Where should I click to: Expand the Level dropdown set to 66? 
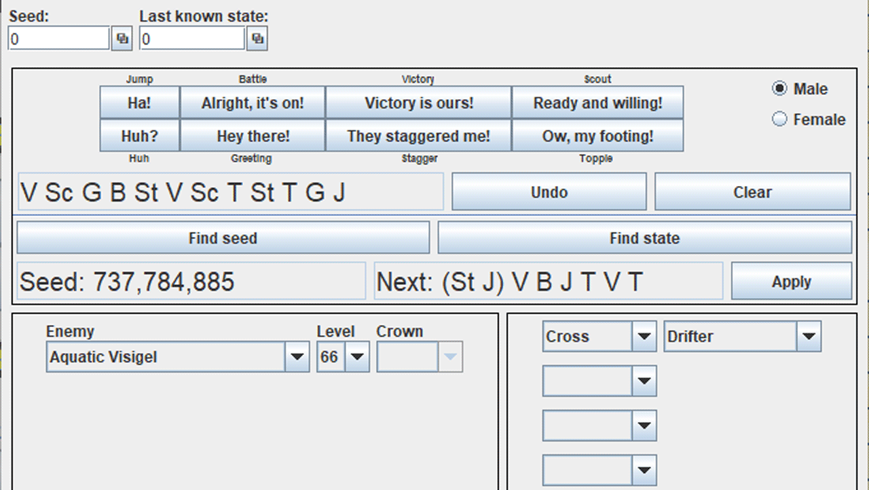[x=357, y=357]
